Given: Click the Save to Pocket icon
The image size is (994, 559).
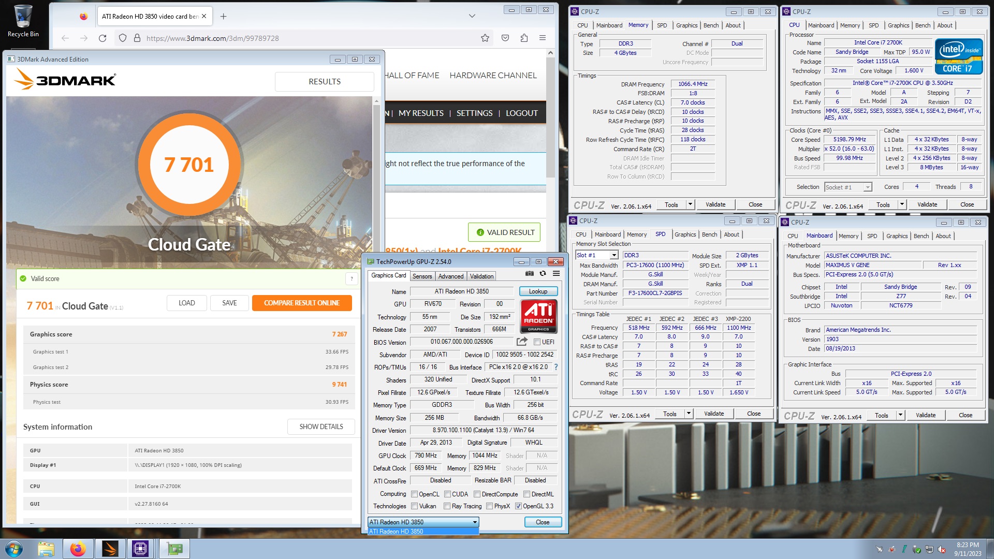Looking at the screenshot, I should 505,38.
